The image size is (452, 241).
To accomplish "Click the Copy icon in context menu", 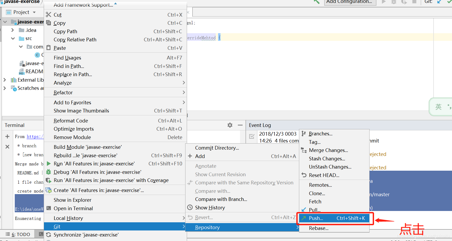I will point(48,23).
